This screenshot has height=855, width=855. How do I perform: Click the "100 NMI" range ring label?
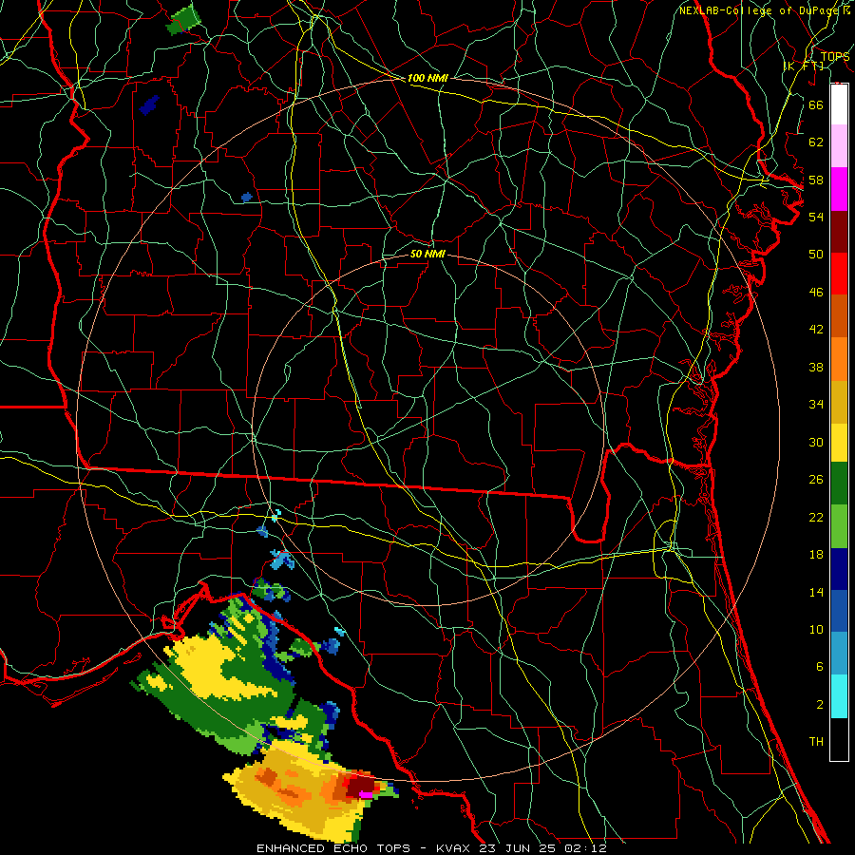(427, 78)
